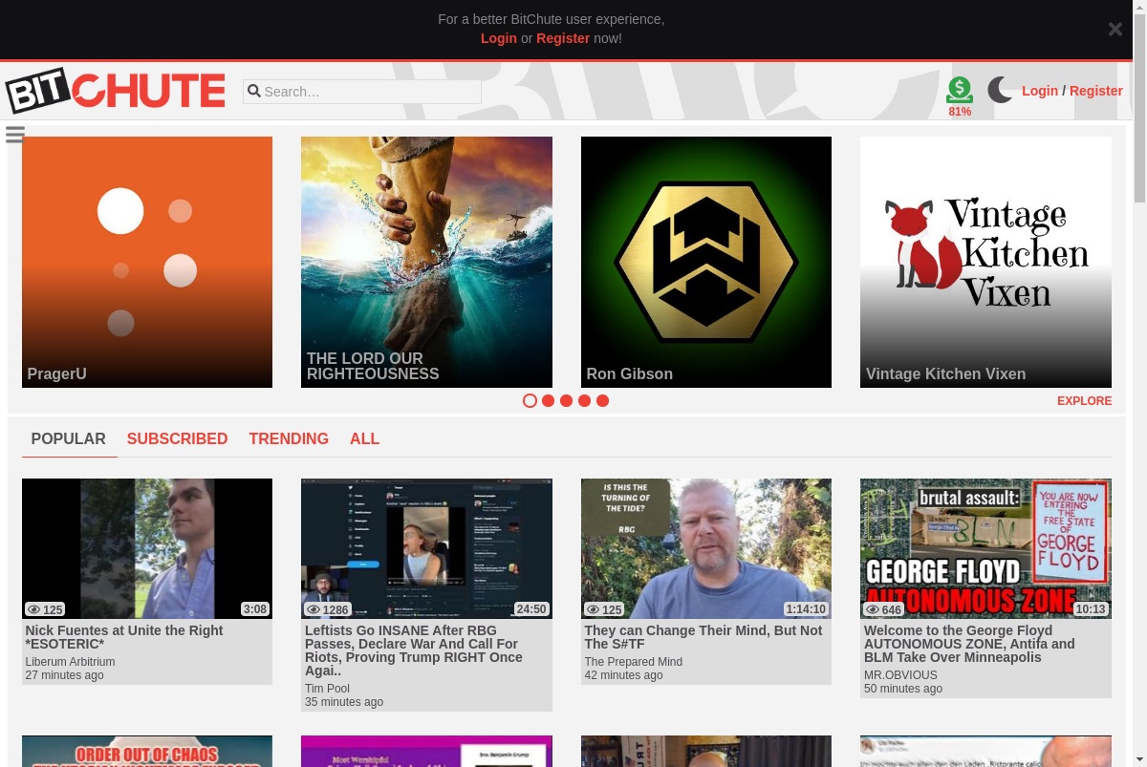Select second carousel page dot
1147x767 pixels.
548,400
